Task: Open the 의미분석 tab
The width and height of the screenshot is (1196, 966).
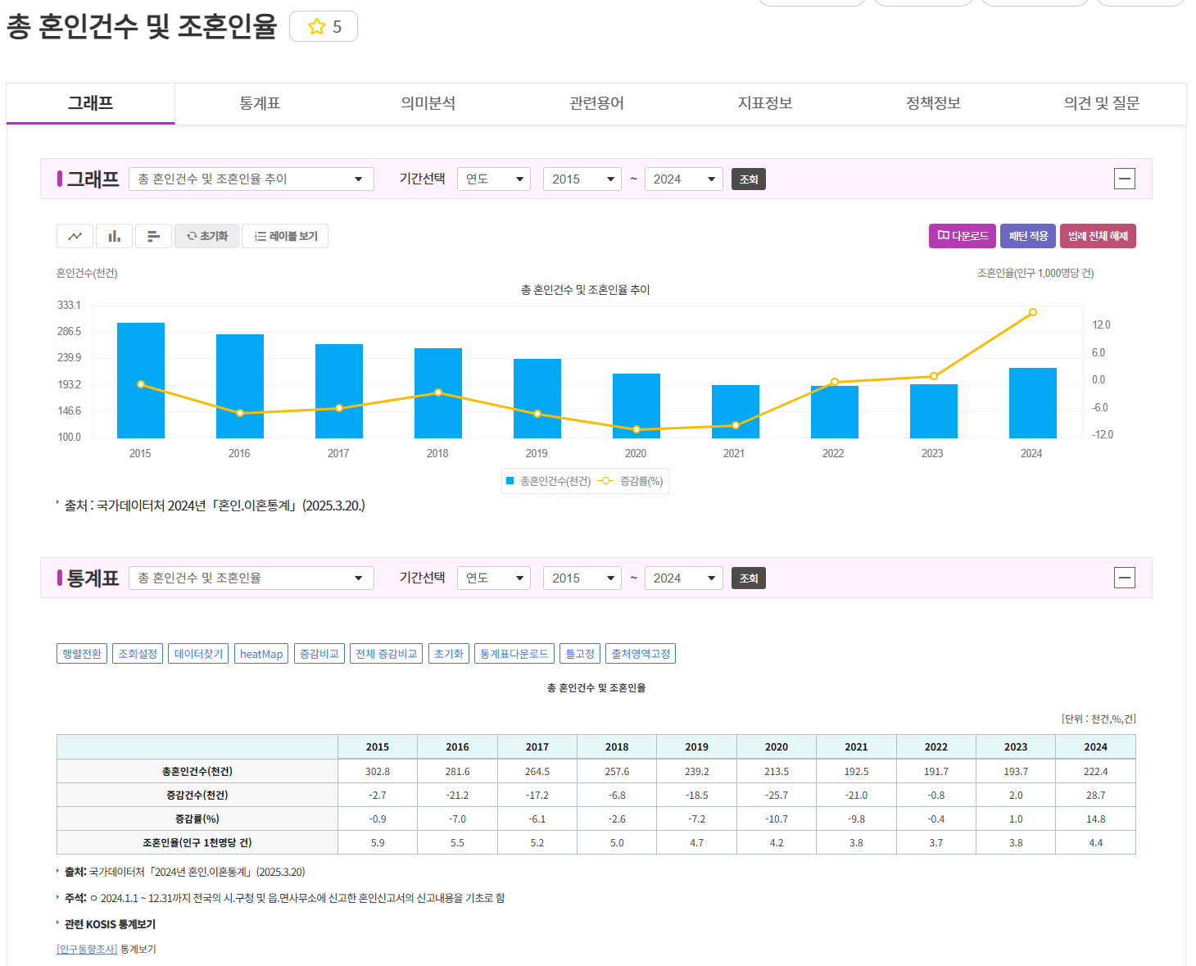Action: point(428,103)
